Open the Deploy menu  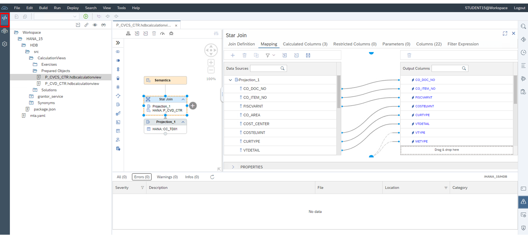click(73, 8)
